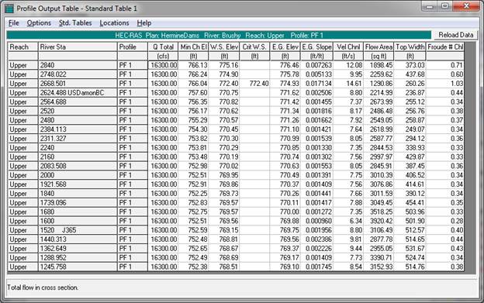Open the Locations menu
The image size is (484, 303).
114,23
